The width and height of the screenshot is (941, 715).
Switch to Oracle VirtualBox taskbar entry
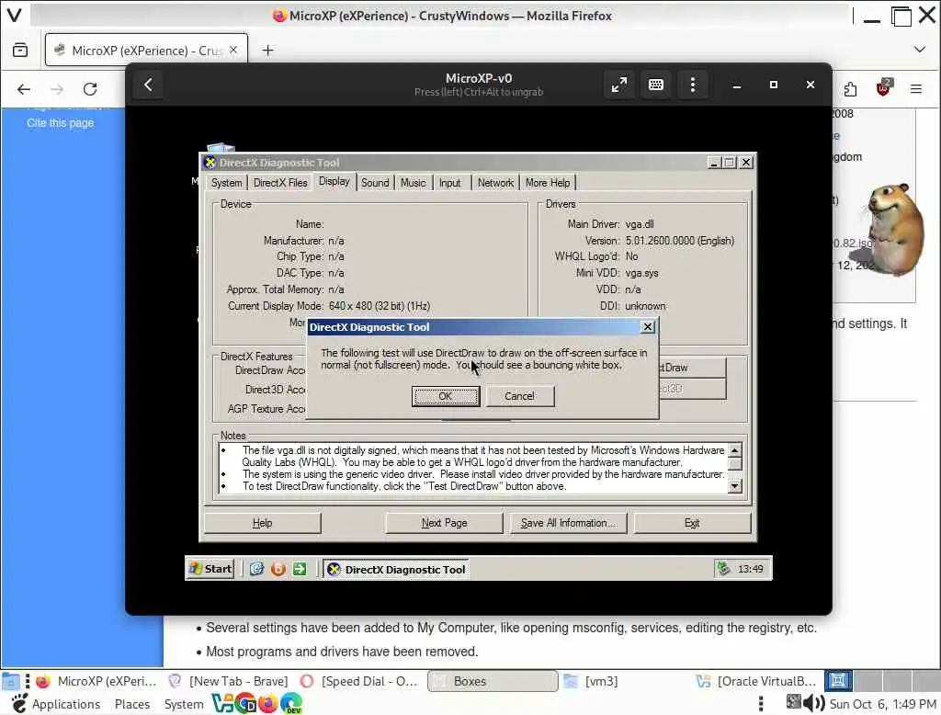coord(756,681)
